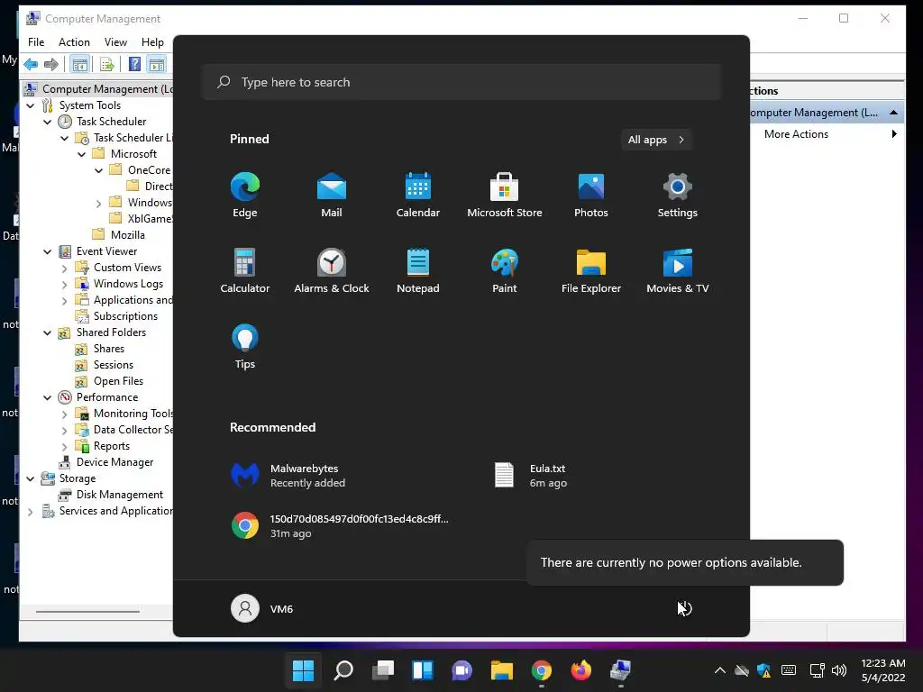Open Widgets from the taskbar
Image resolution: width=923 pixels, height=692 pixels.
[423, 670]
